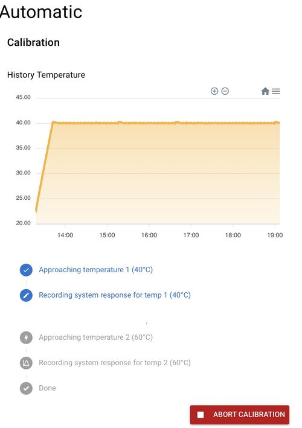
Task: Reset chart zoom with the home icon
Action: [265, 91]
